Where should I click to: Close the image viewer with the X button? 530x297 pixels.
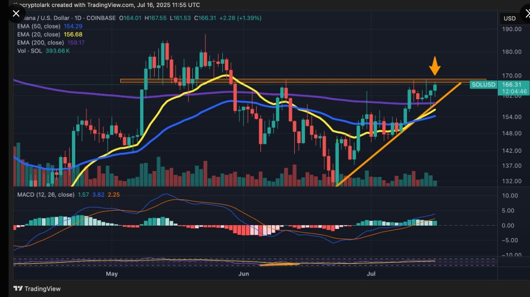(16, 13)
